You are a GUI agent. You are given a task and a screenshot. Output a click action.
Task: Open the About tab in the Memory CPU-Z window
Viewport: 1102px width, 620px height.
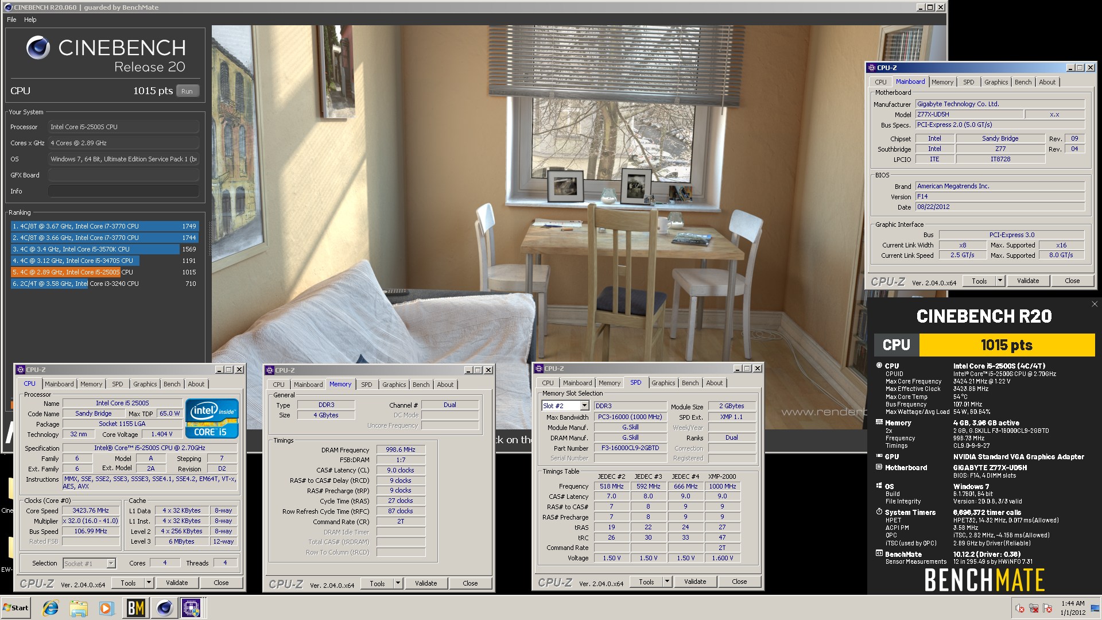(445, 385)
